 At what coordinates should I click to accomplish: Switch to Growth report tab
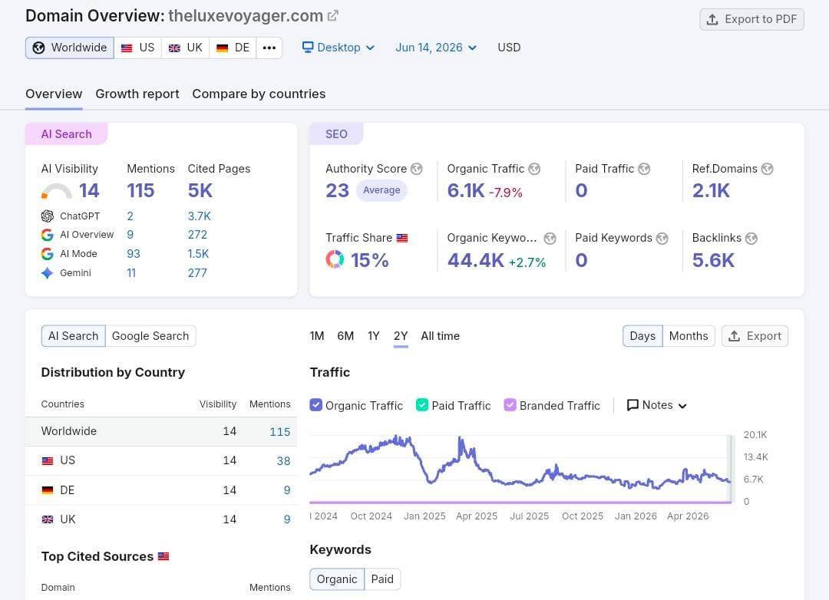pyautogui.click(x=137, y=94)
